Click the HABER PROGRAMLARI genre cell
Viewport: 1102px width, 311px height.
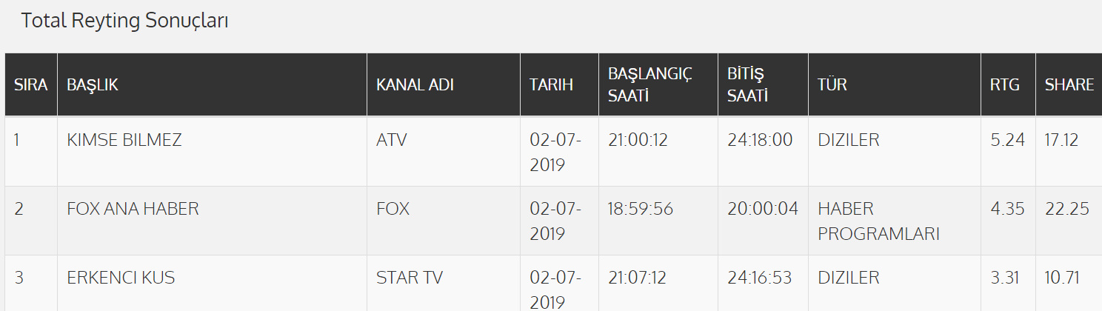[x=878, y=221]
